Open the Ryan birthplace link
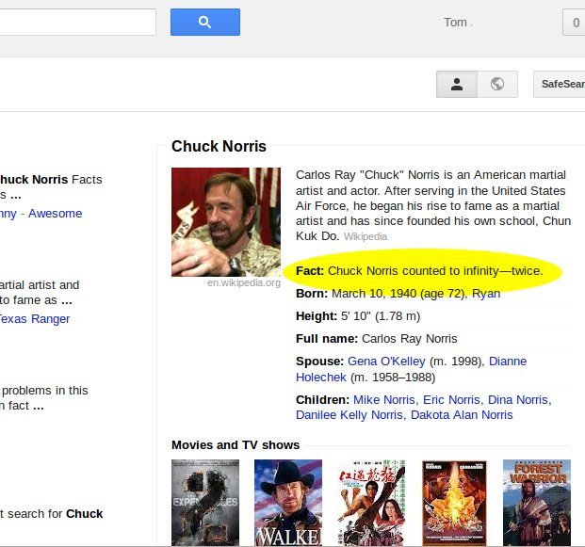 pyautogui.click(x=486, y=294)
